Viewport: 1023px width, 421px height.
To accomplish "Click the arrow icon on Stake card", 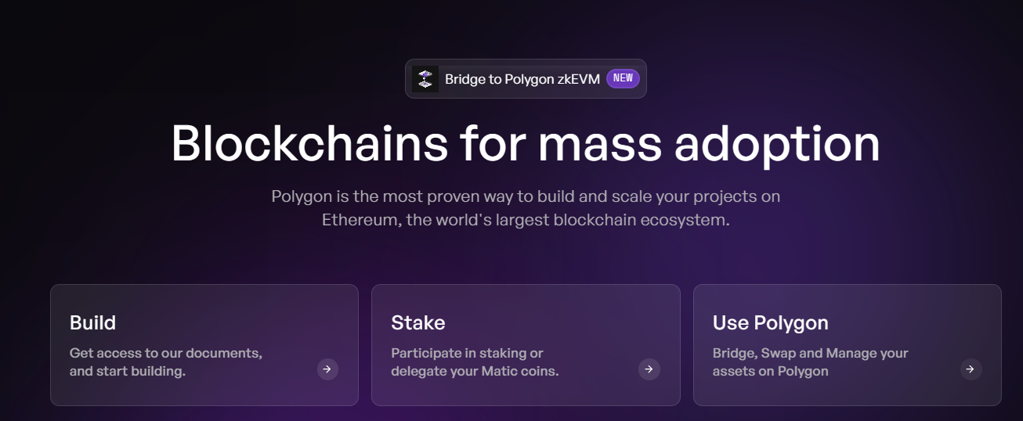I will pyautogui.click(x=649, y=369).
